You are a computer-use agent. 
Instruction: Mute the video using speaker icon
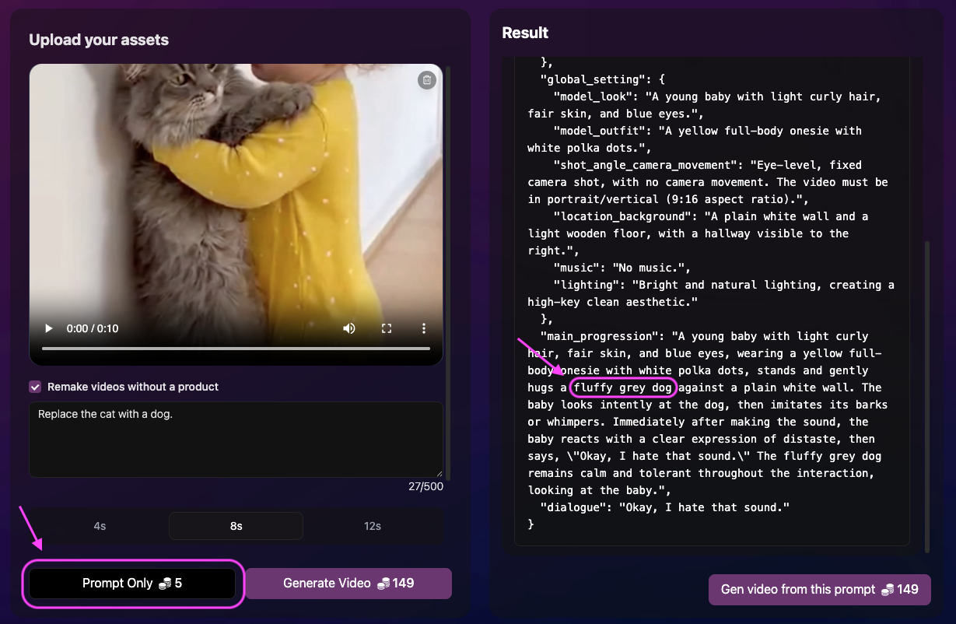(x=349, y=328)
